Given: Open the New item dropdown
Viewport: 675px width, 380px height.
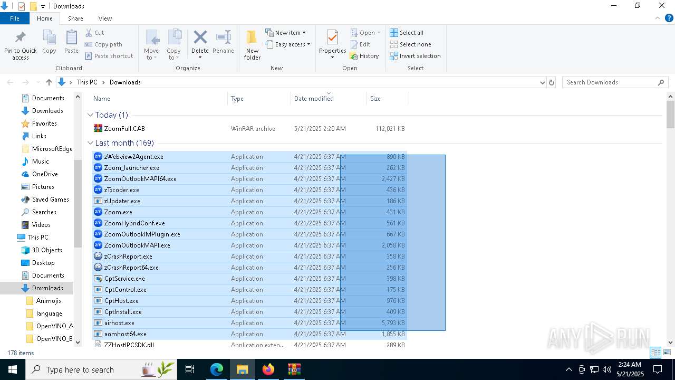Looking at the screenshot, I should [x=285, y=33].
